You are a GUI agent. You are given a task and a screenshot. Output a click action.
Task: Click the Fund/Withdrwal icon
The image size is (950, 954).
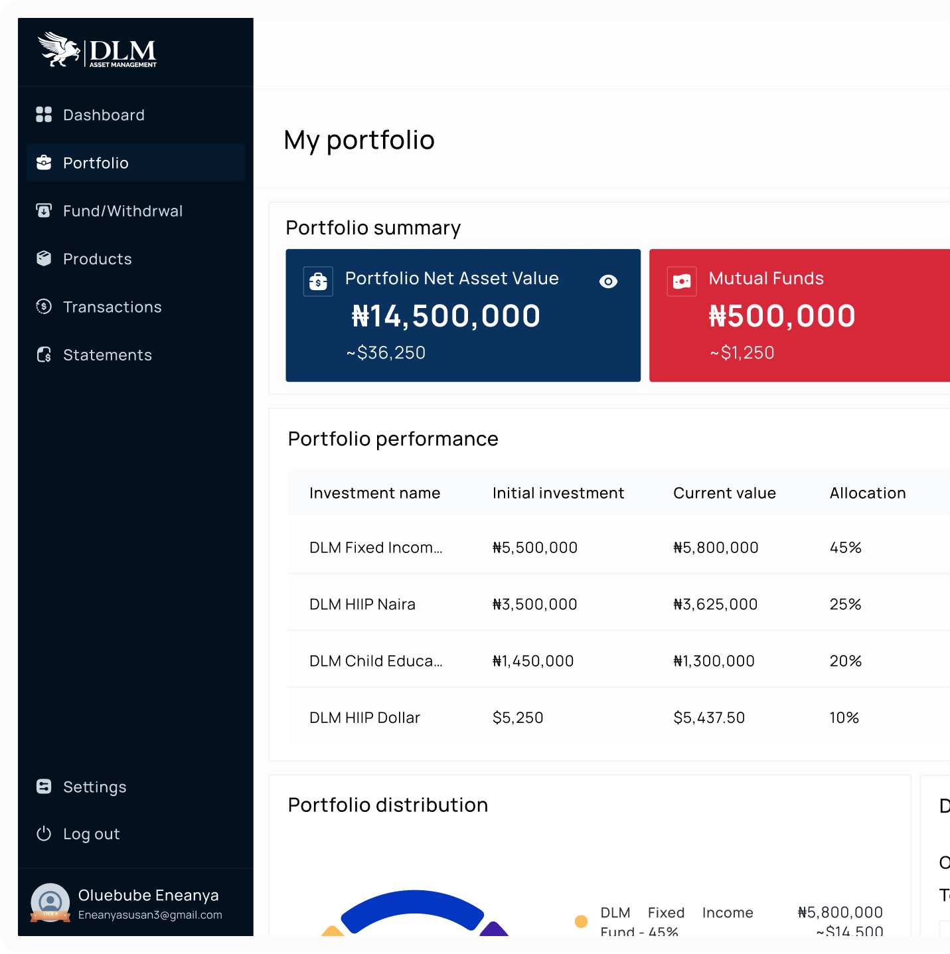(44, 211)
